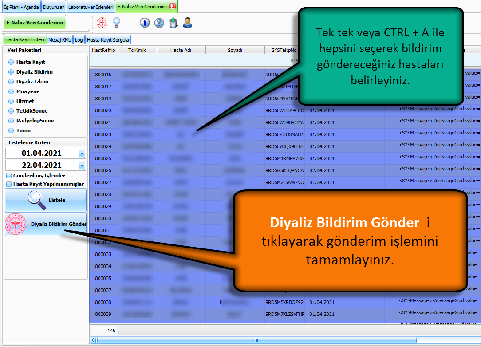Select the row with HastRefNo 800037
Image resolution: width=481 pixels, height=347 pixels.
285,290
